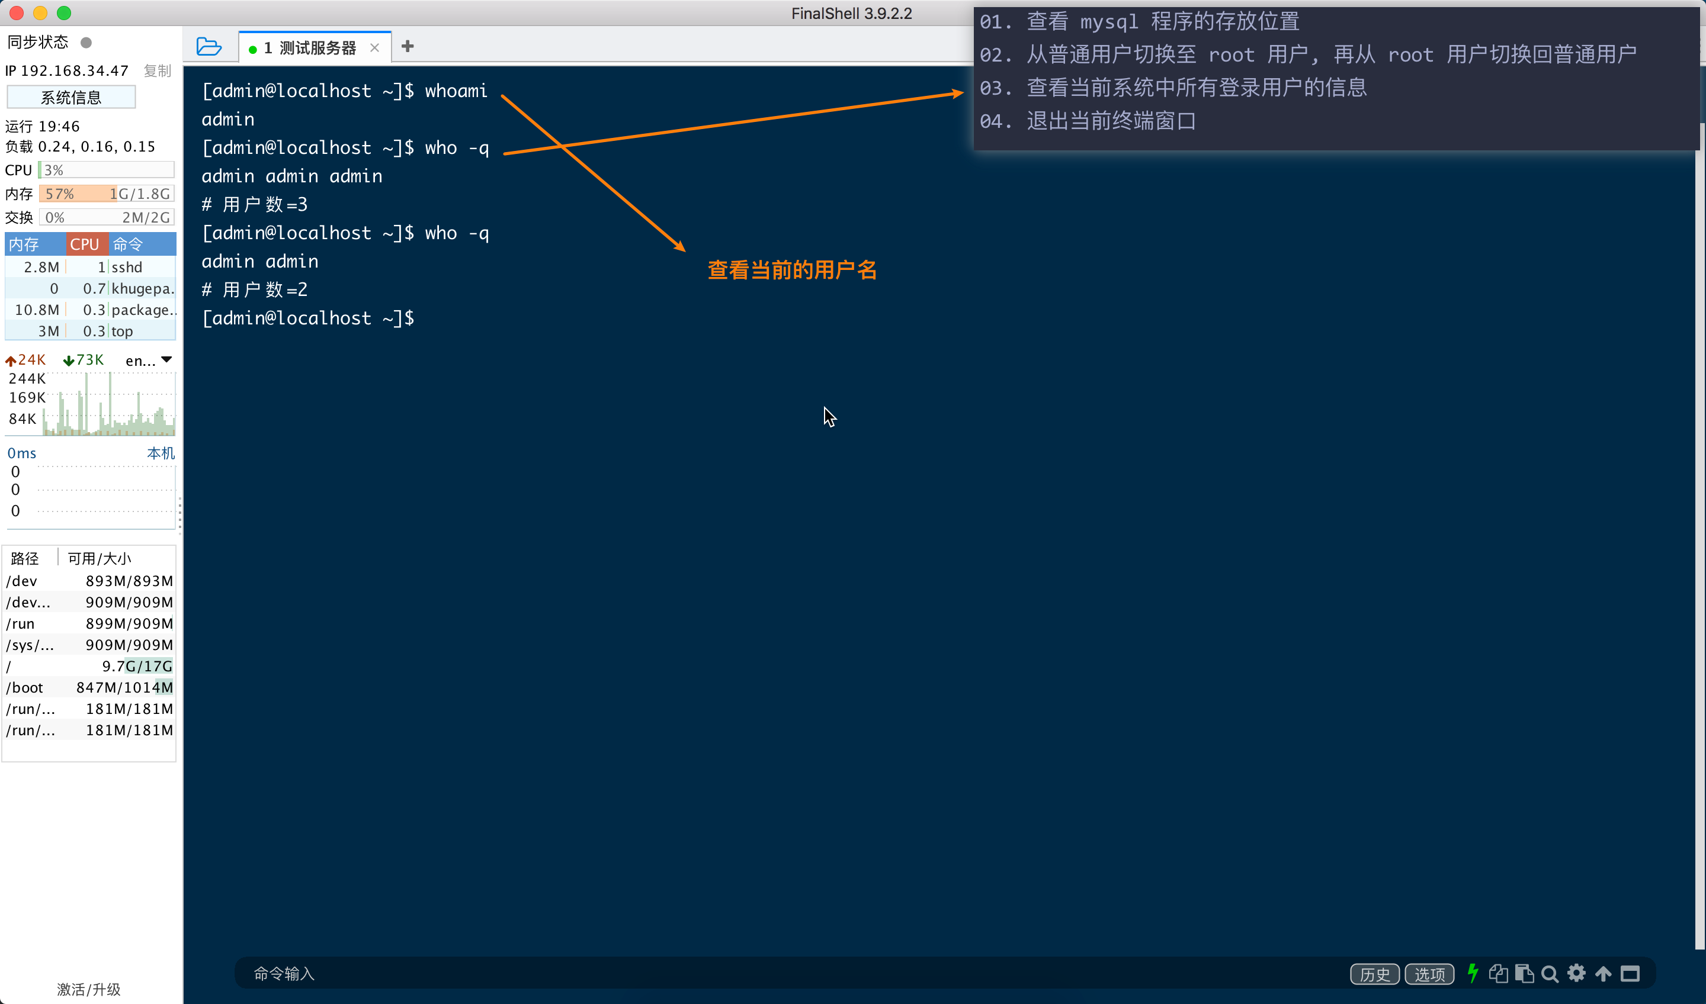Click the copy icon in command bar

coord(1498,974)
